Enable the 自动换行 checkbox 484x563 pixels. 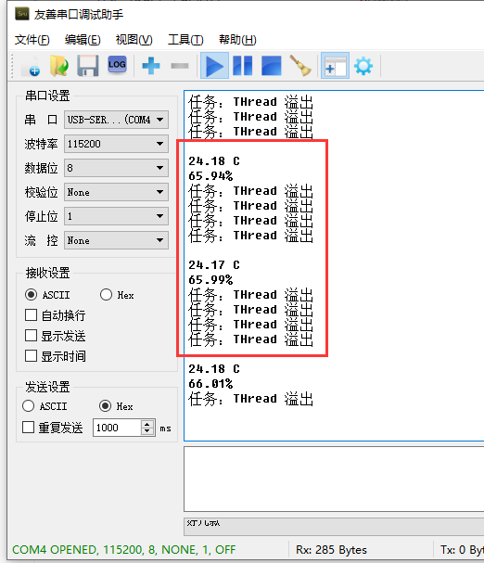tap(56, 315)
